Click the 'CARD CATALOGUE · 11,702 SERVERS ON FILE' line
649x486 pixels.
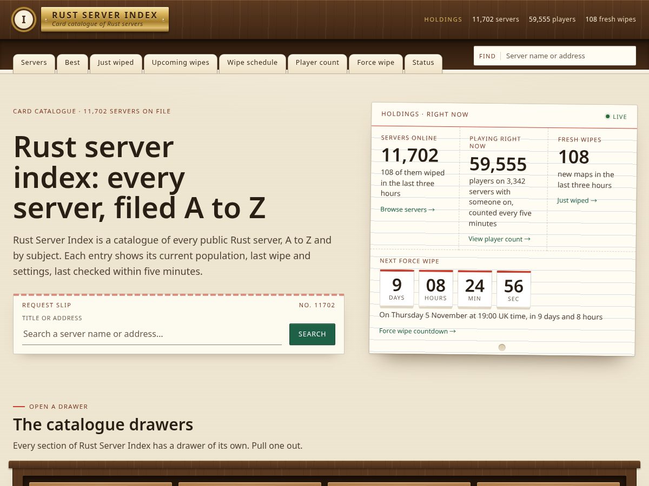pyautogui.click(x=92, y=111)
